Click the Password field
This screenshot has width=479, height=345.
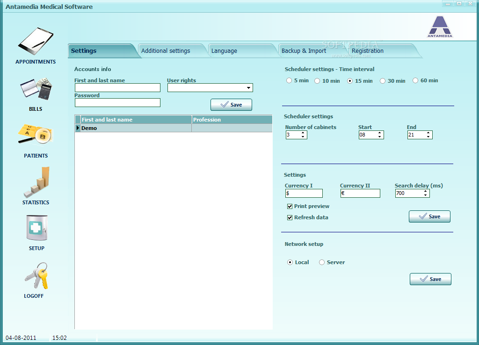(117, 102)
